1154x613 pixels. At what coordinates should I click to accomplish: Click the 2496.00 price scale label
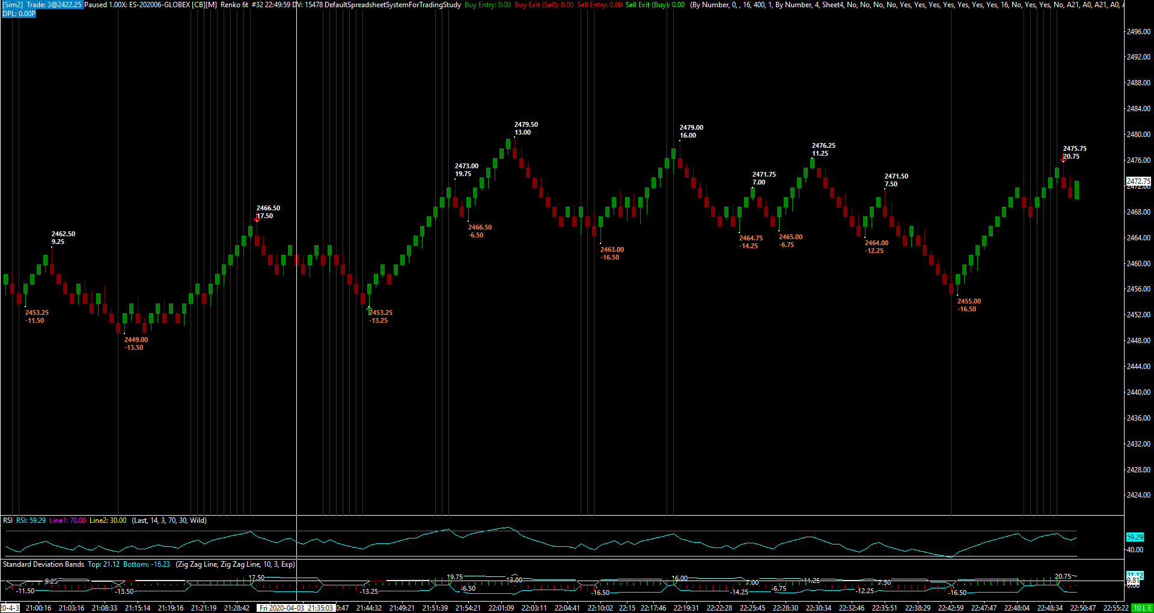1138,31
